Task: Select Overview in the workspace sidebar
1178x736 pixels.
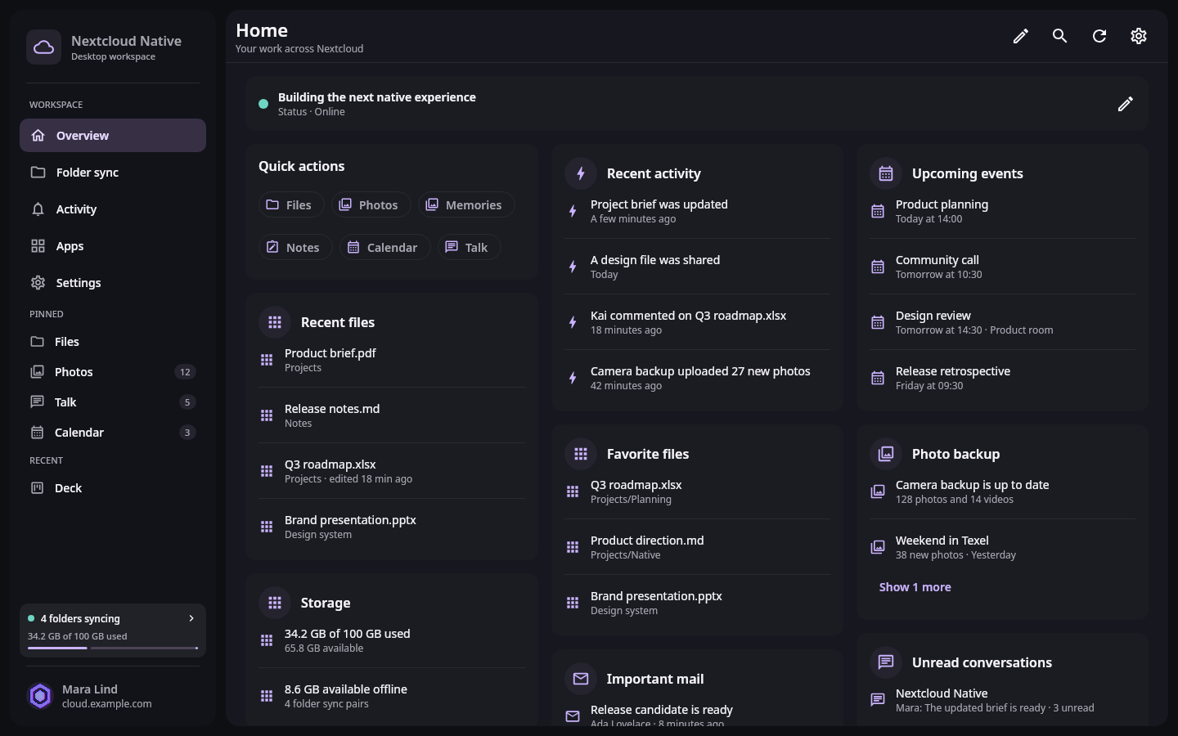Action: [x=113, y=136]
